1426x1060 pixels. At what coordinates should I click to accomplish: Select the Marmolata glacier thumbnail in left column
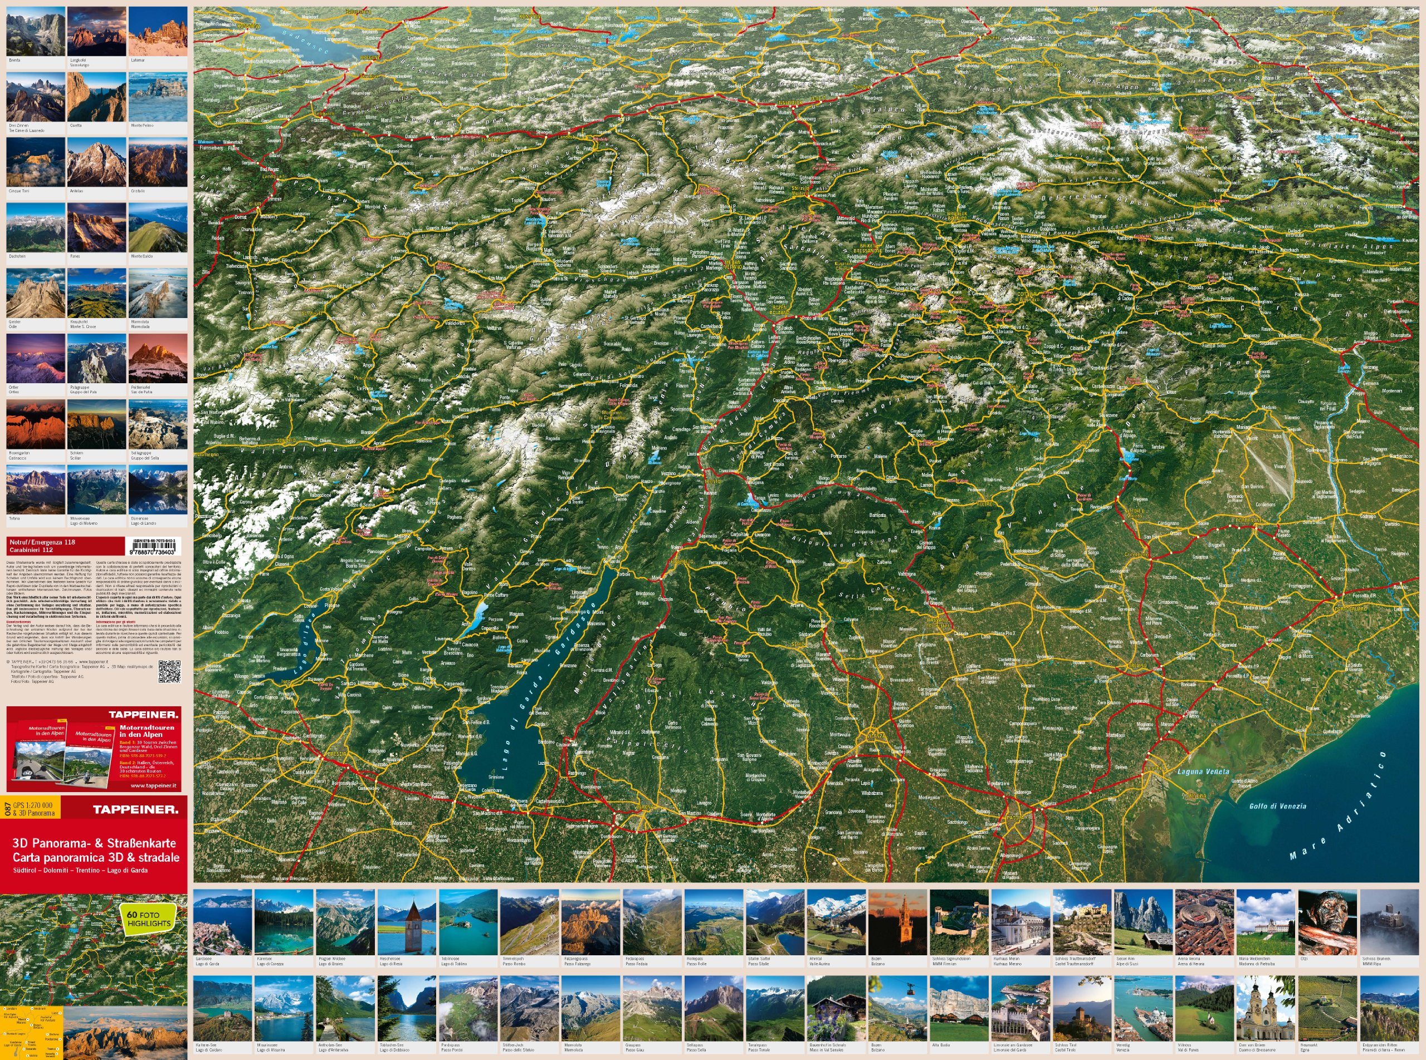[158, 293]
